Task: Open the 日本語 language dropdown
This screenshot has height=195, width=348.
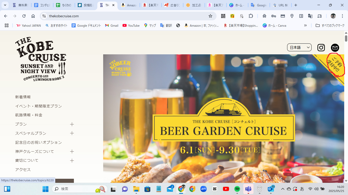Action: 299,47
